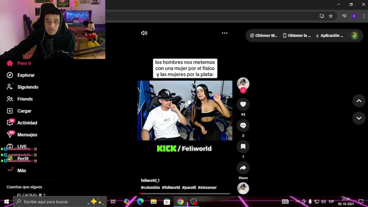Bookmark the page with the star icon
368x207 pixels.
(x=331, y=16)
